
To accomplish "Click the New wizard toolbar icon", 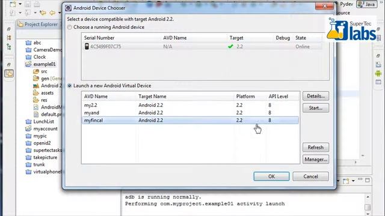I will (13, 4).
